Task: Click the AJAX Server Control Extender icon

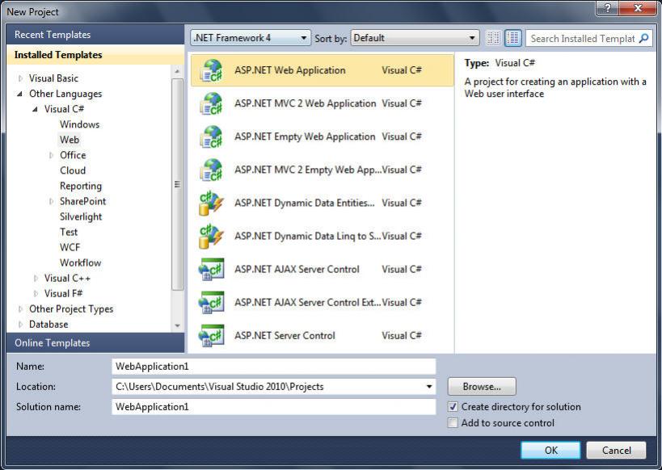Action: pyautogui.click(x=211, y=303)
